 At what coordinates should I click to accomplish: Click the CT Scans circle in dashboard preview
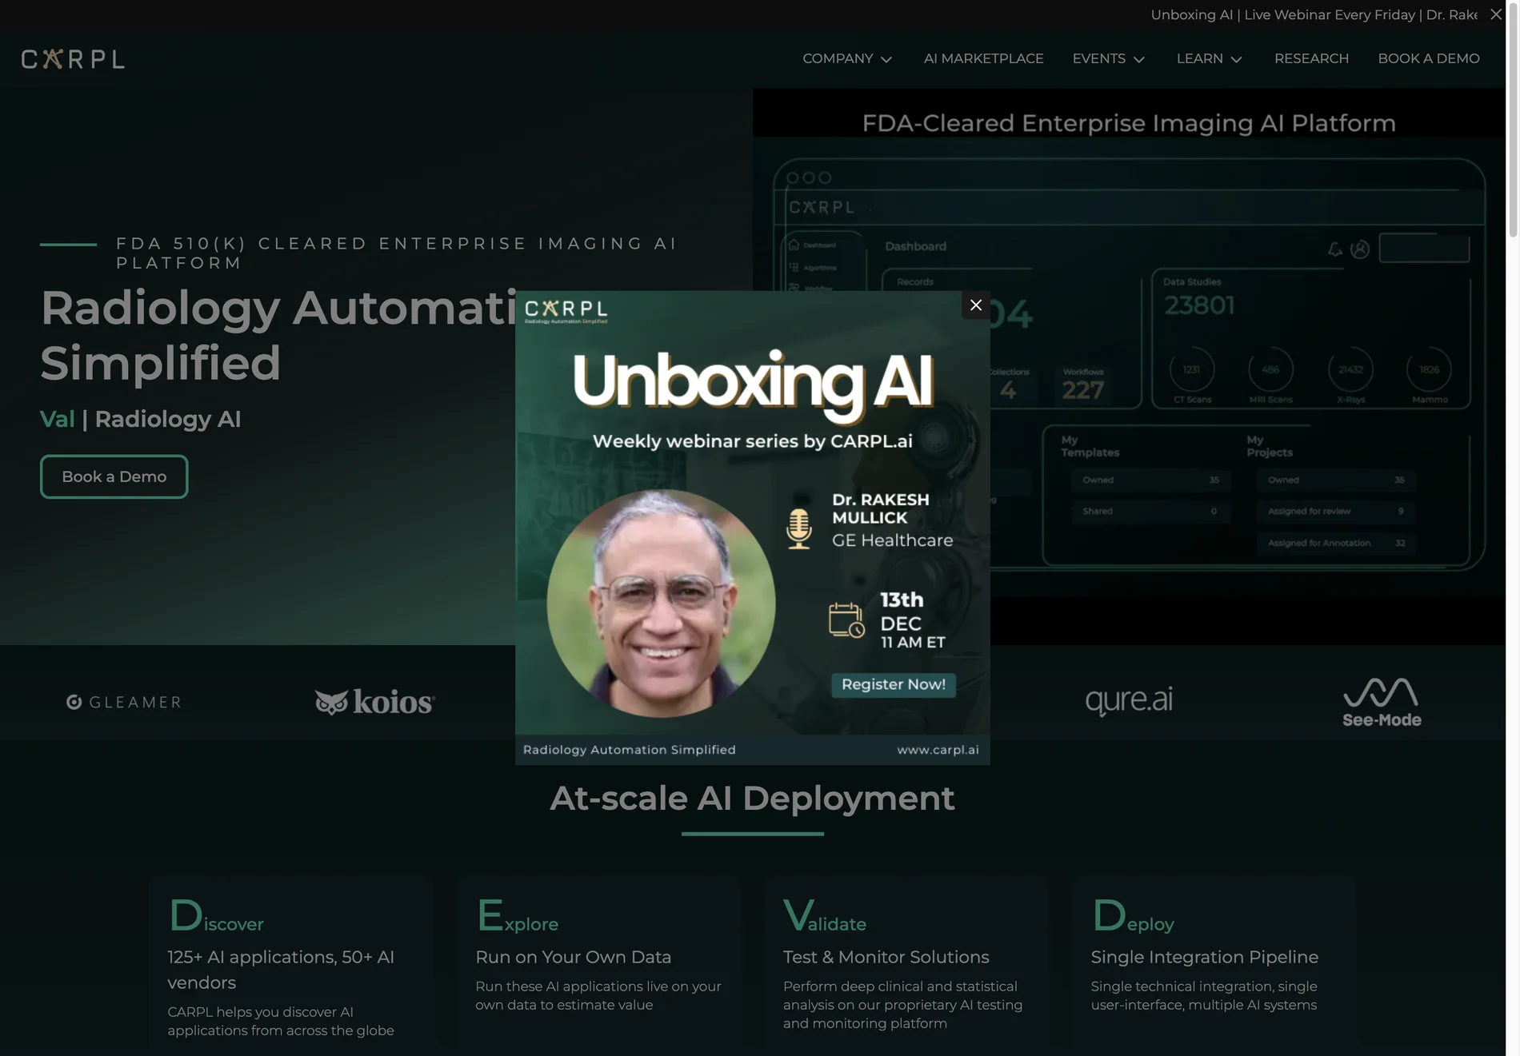click(1192, 369)
